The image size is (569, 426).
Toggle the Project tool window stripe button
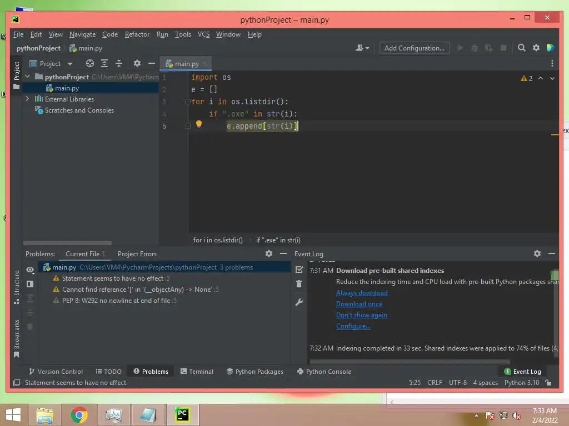click(x=16, y=75)
